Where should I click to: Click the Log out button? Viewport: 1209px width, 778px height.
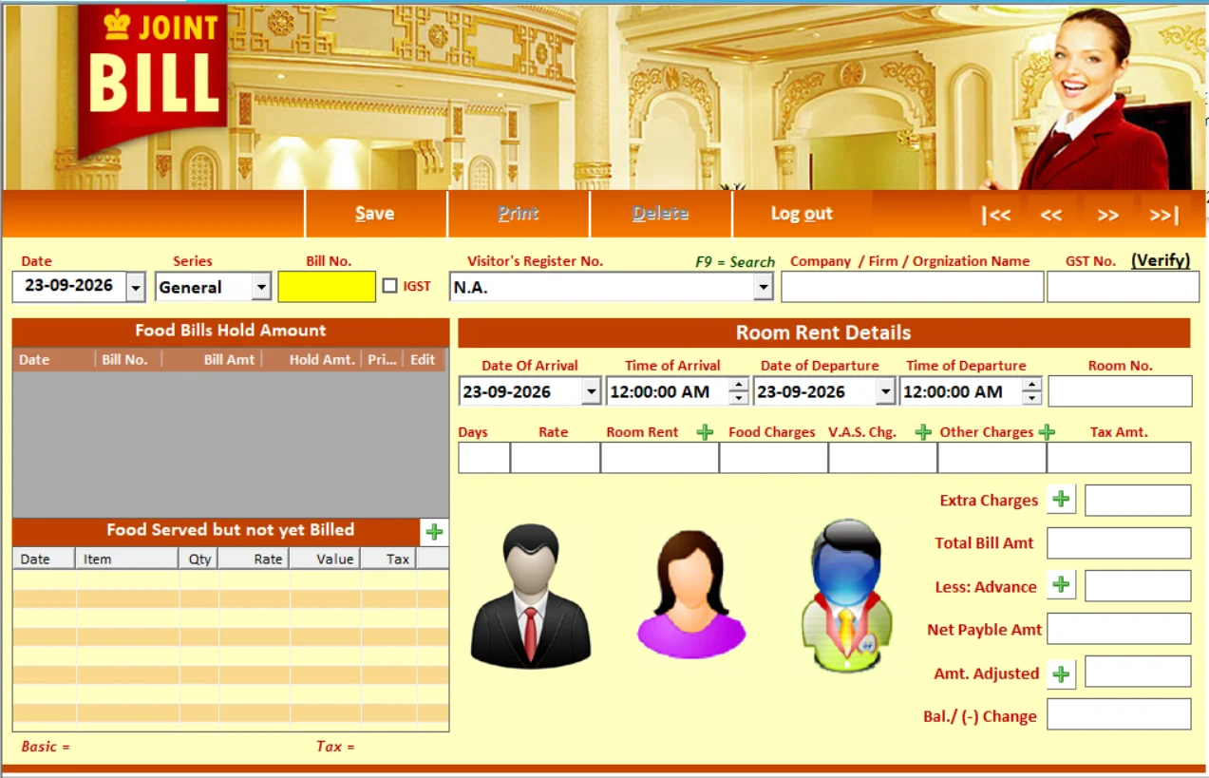(x=802, y=214)
